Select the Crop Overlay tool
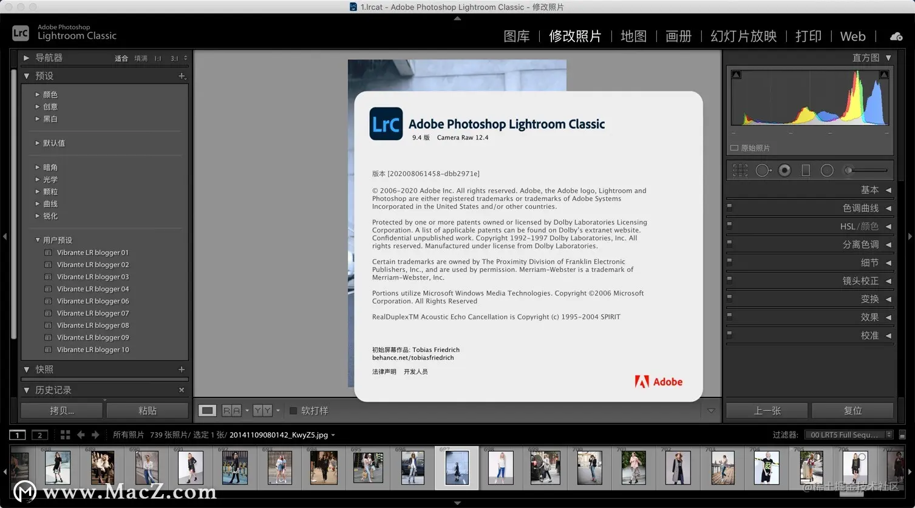The width and height of the screenshot is (915, 508). [740, 171]
